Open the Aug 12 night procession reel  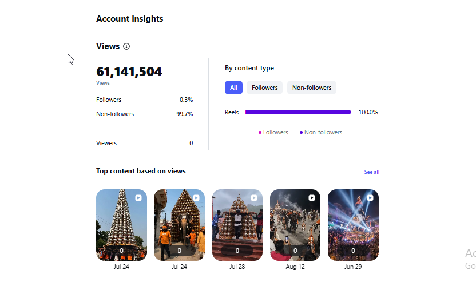click(295, 225)
